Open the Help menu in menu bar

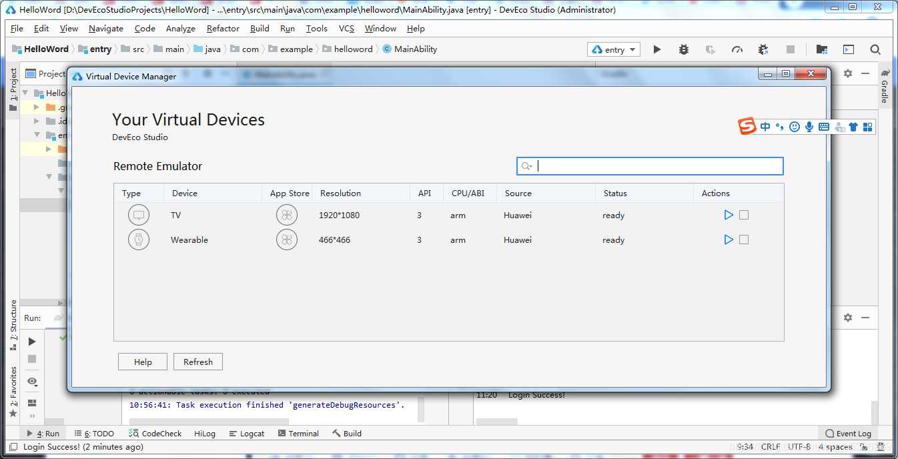tap(416, 29)
